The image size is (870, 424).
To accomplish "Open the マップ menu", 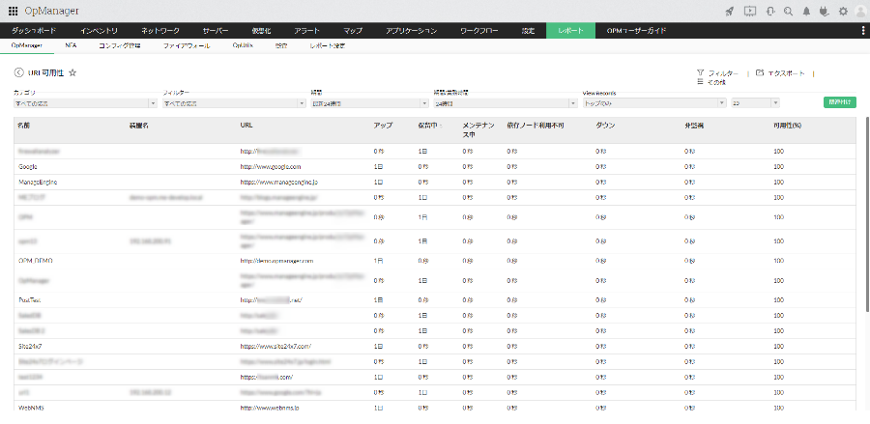I will point(353,31).
